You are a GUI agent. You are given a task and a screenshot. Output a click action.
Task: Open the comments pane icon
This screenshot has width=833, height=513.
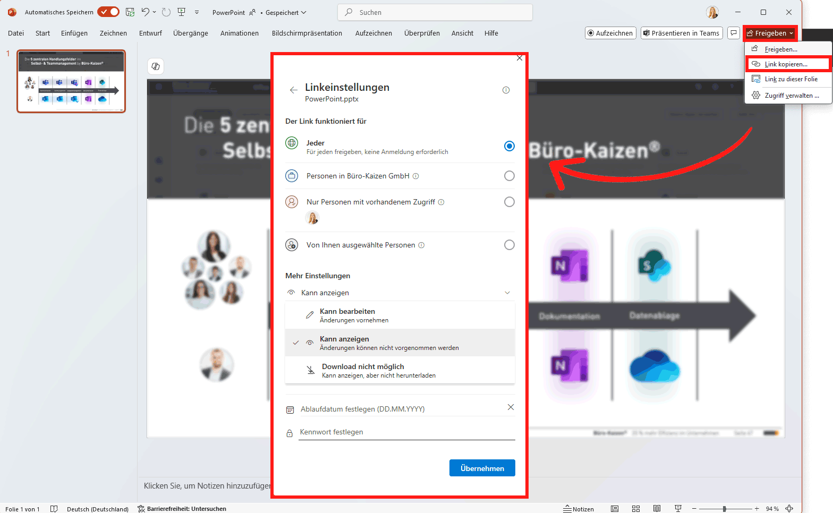pyautogui.click(x=734, y=33)
